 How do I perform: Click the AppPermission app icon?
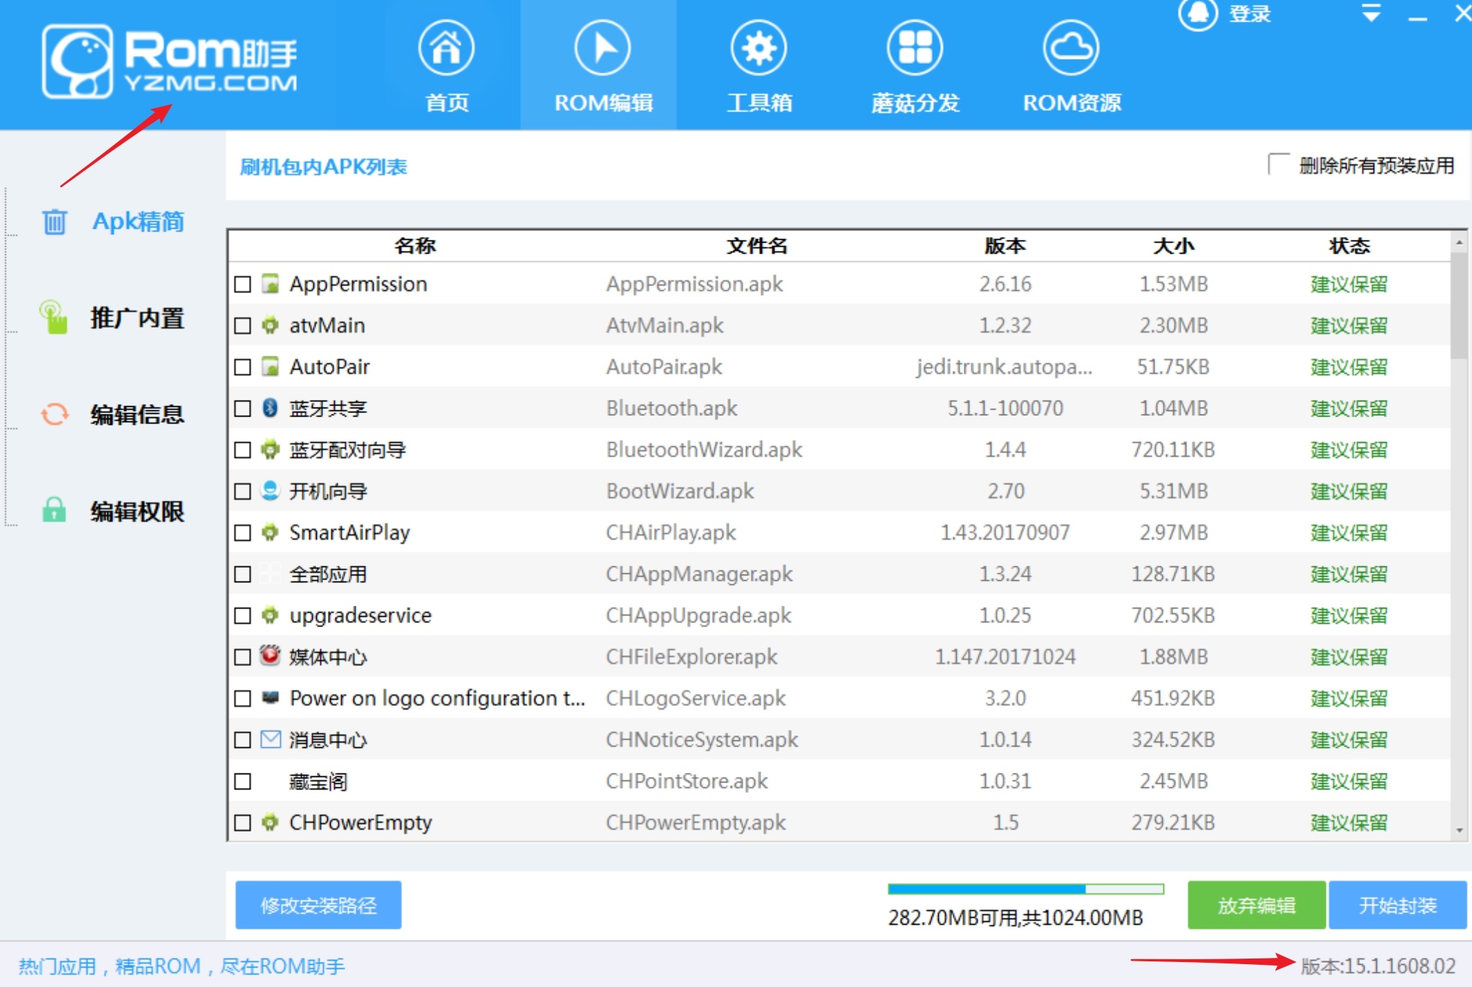point(270,283)
